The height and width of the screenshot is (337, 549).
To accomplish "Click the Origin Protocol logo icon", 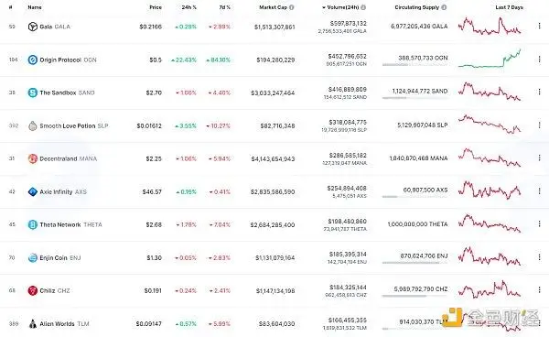I will [x=33, y=60].
